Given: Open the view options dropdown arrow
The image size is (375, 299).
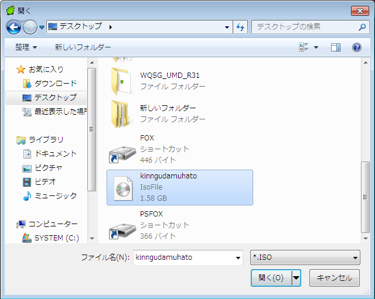Looking at the screenshot, I should pyautogui.click(x=316, y=47).
